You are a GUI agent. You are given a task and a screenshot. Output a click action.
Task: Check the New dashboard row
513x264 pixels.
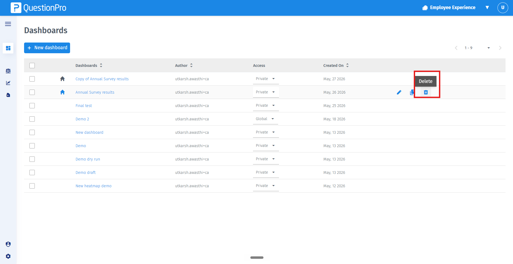pos(32,132)
